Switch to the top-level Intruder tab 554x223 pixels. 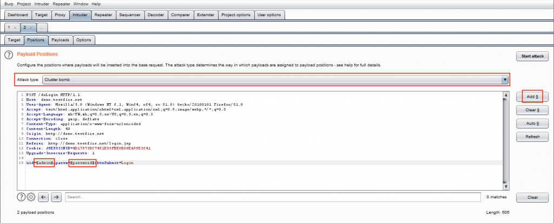(x=80, y=15)
